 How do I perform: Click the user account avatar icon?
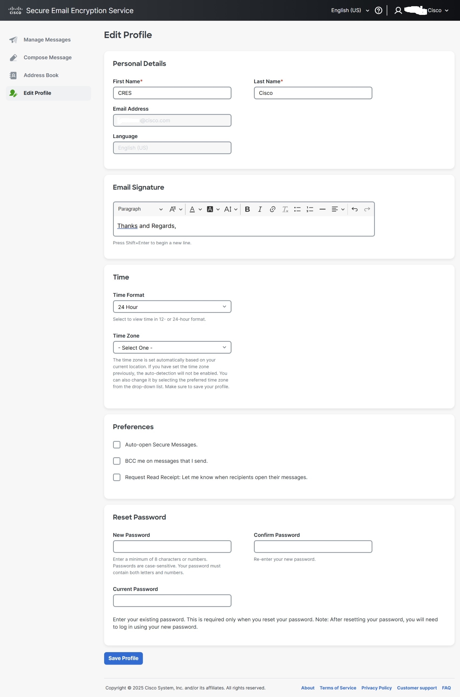[398, 11]
